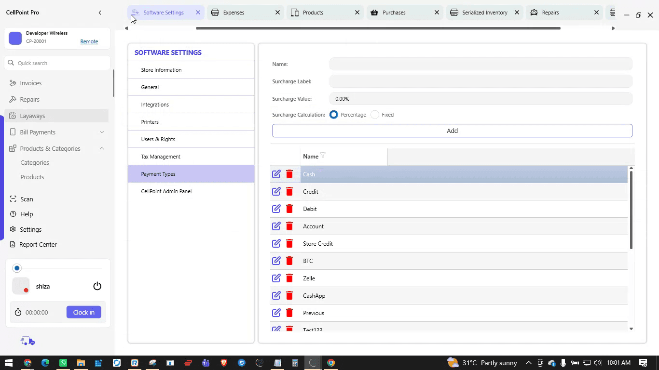659x370 pixels.
Task: Open Tax Management settings
Action: point(191,157)
